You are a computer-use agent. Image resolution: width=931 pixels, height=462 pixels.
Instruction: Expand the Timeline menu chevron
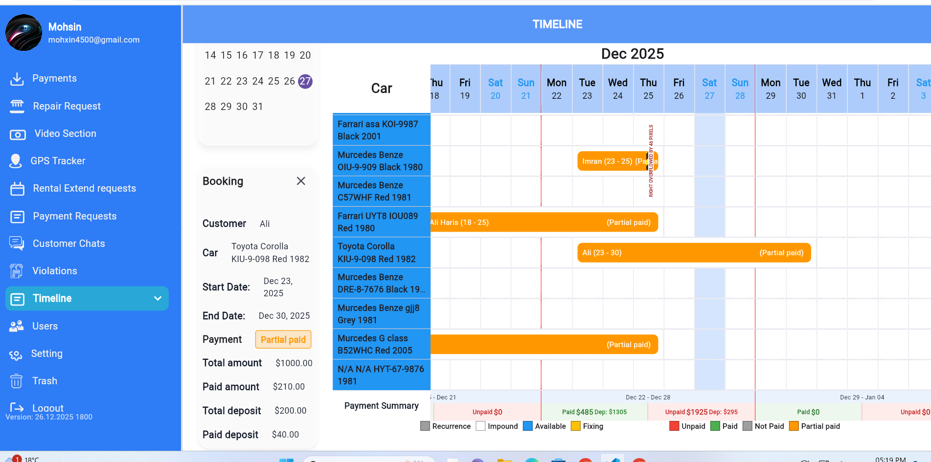[x=158, y=298]
